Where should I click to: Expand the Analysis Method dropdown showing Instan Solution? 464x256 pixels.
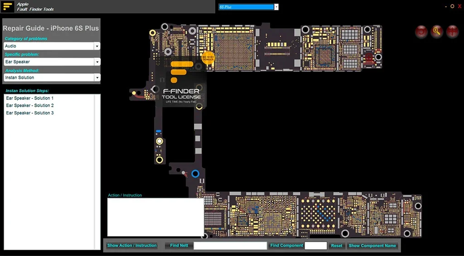[97, 78]
